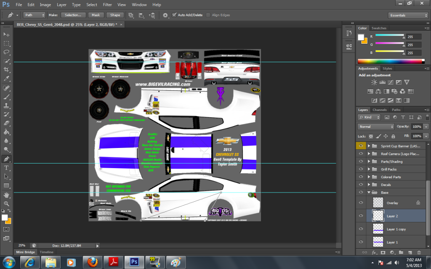Select the Quick Selection tool

click(x=6, y=61)
